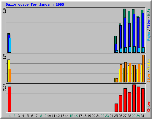Click day label 20 on the axis

click(x=94, y=116)
